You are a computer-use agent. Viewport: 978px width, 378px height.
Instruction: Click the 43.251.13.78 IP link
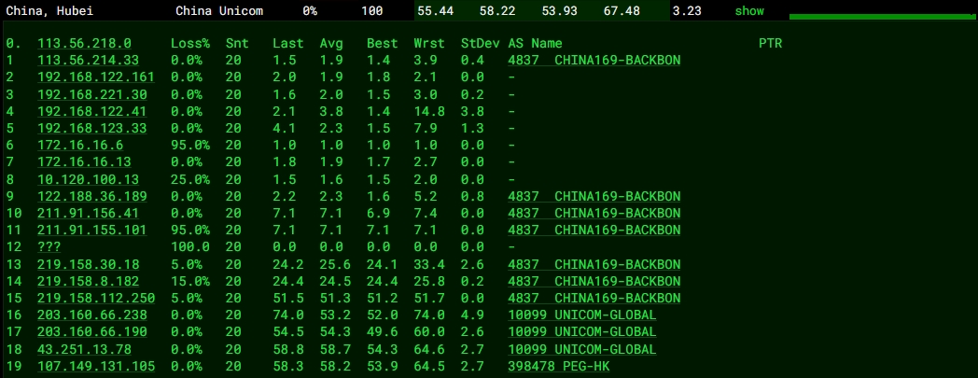84,349
